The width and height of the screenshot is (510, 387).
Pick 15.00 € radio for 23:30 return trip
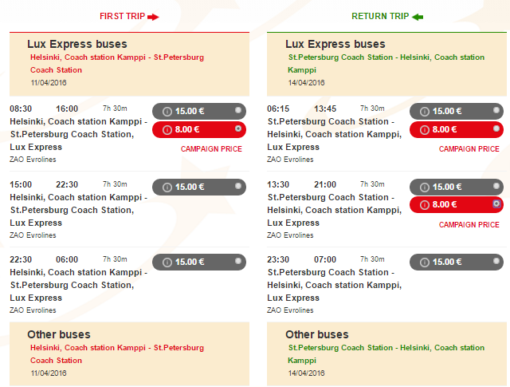click(x=496, y=261)
